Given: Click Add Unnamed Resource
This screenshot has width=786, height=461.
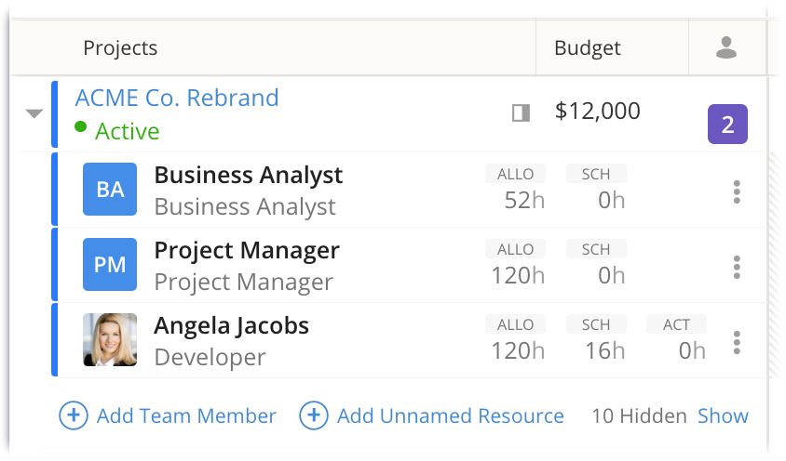Looking at the screenshot, I should coord(432,415).
